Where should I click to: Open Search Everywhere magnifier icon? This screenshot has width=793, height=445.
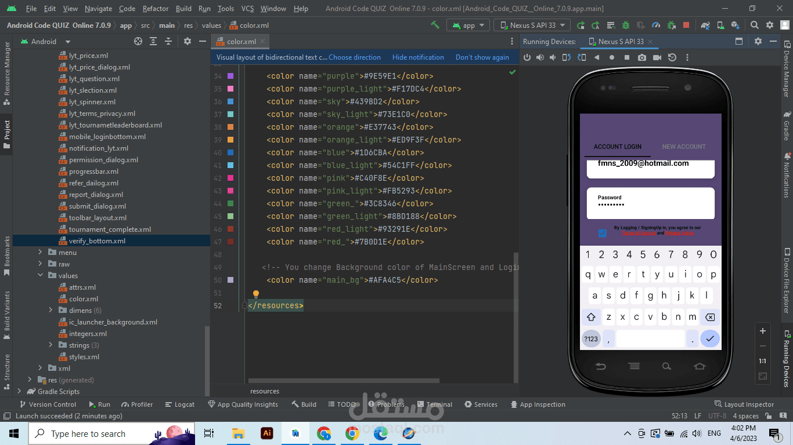[x=754, y=25]
